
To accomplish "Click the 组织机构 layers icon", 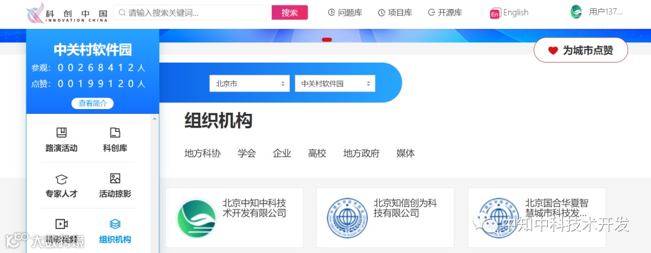I will click(115, 224).
